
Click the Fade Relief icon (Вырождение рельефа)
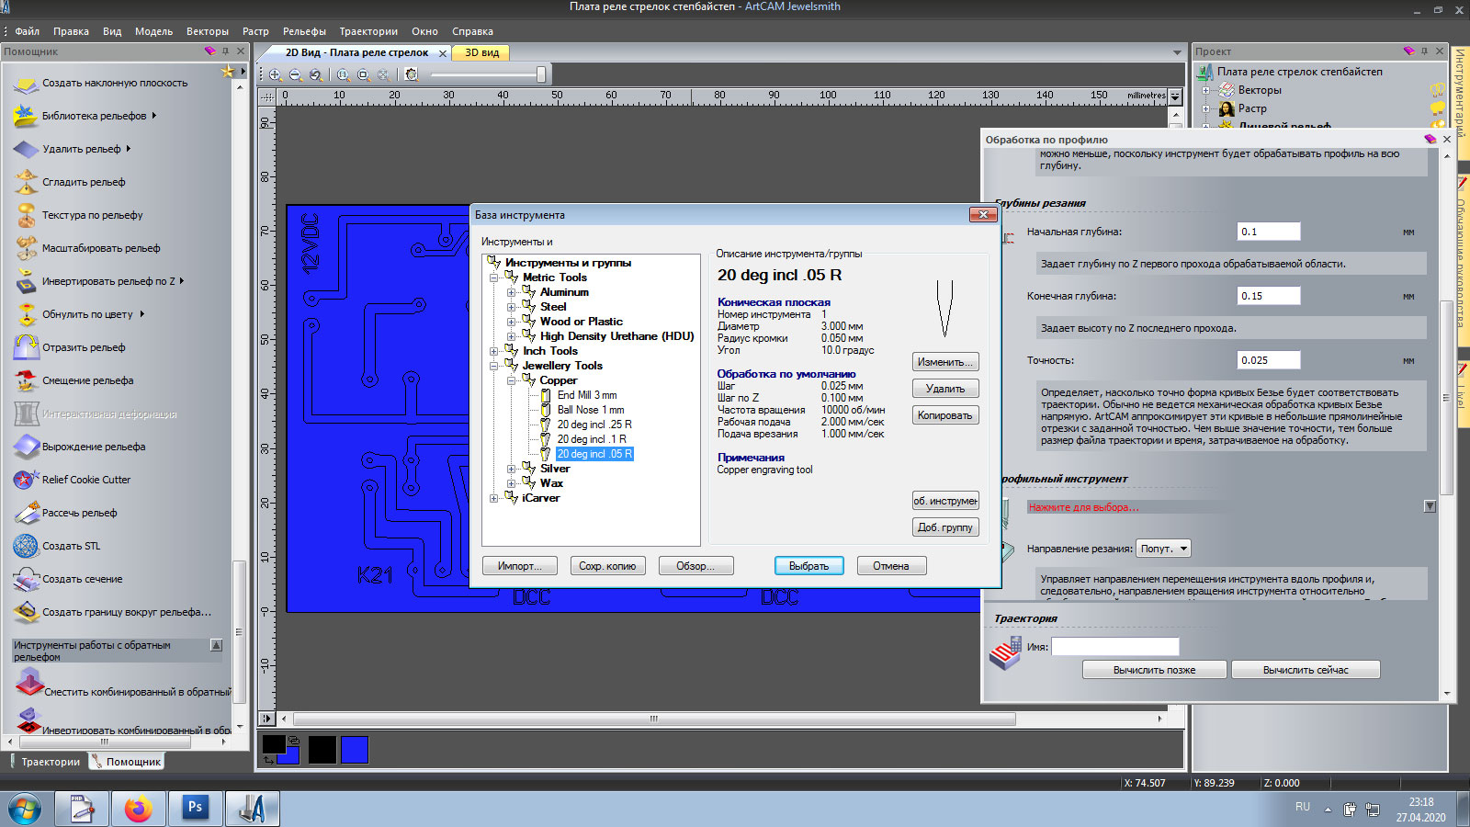pyautogui.click(x=26, y=447)
